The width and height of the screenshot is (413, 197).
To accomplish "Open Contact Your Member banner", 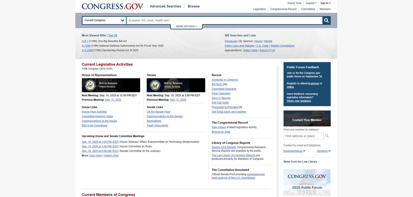I will tap(307, 118).
